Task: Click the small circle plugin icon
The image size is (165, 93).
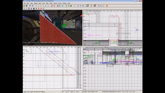Action: [26, 9]
